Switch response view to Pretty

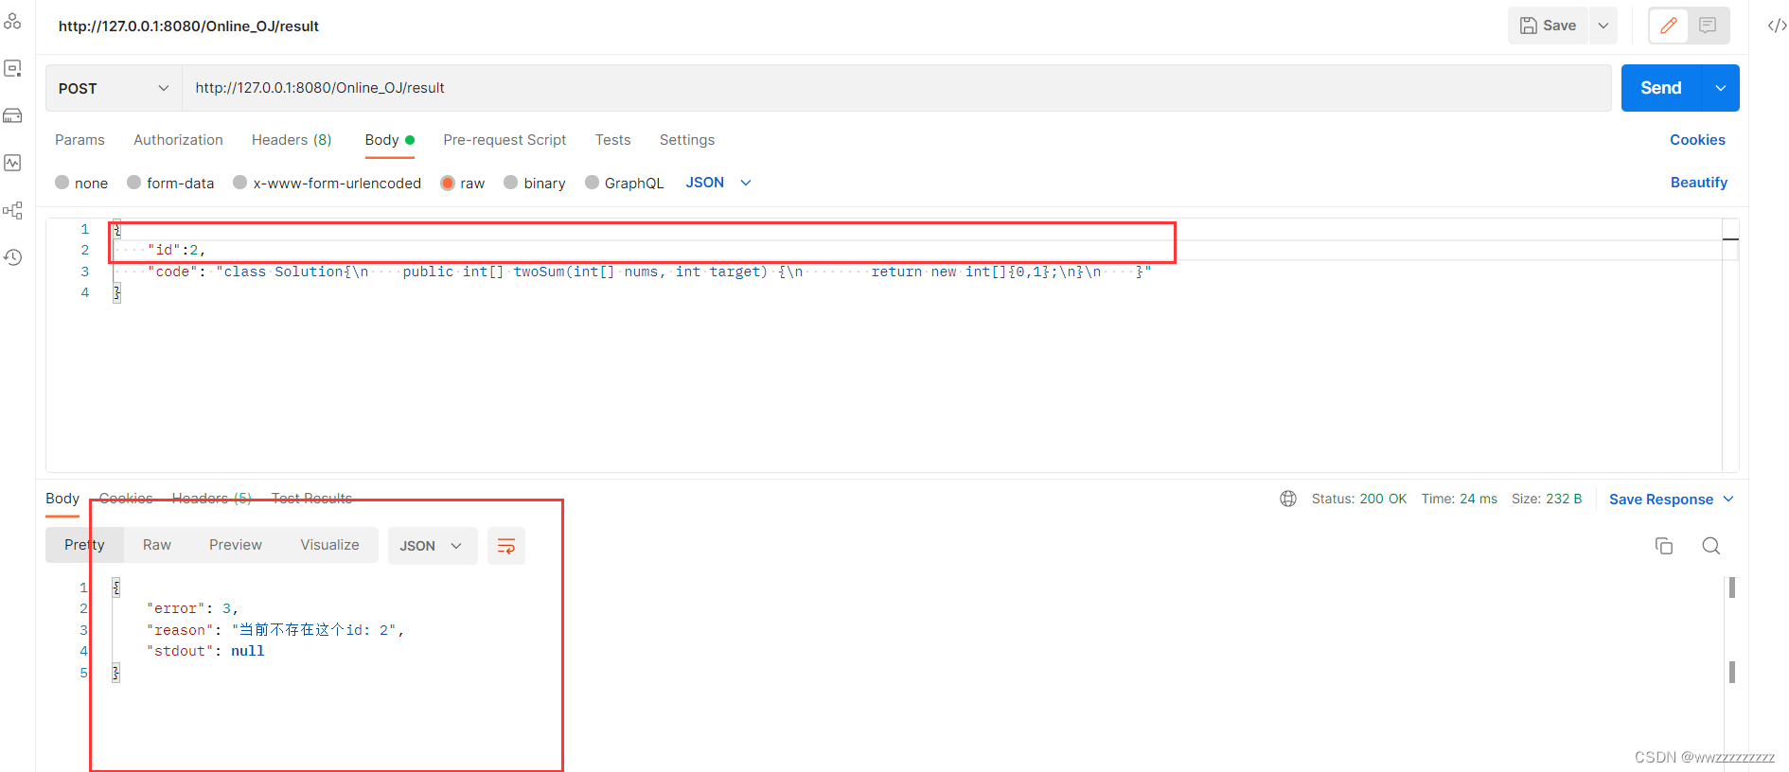click(84, 545)
